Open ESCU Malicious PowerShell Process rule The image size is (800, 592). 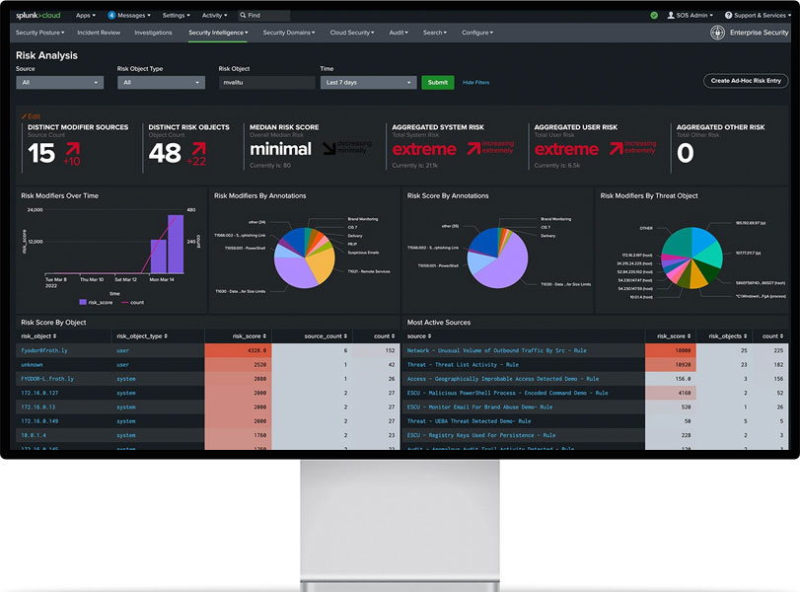point(507,393)
